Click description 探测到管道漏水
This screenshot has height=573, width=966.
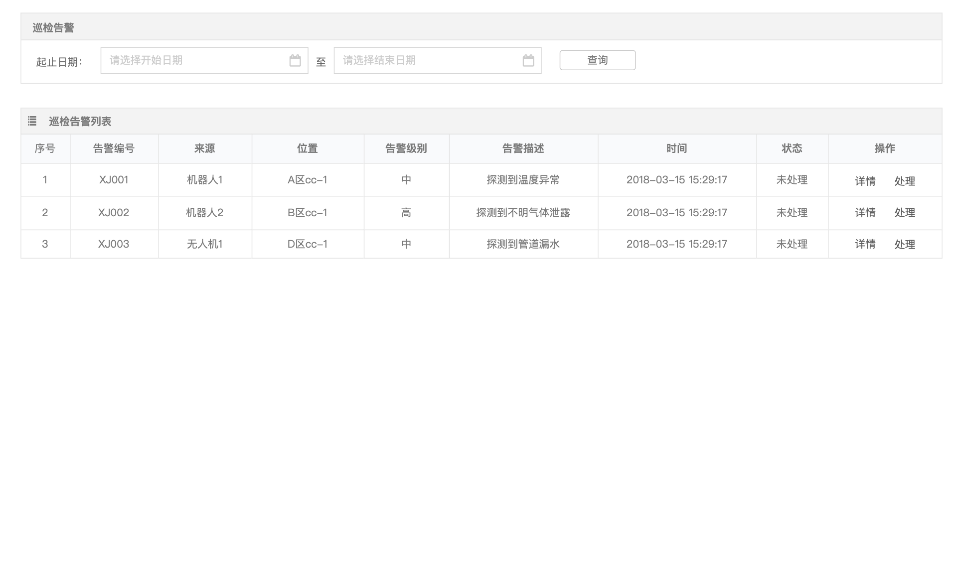tap(523, 244)
